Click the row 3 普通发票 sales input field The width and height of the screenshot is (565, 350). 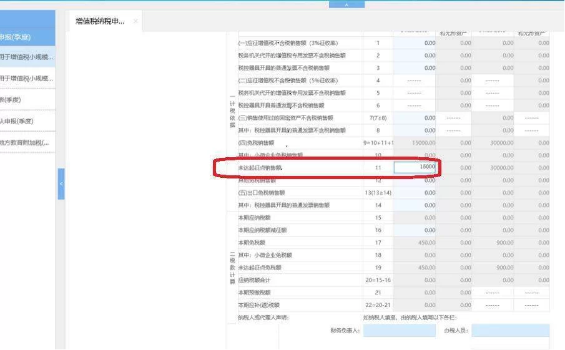[416, 68]
